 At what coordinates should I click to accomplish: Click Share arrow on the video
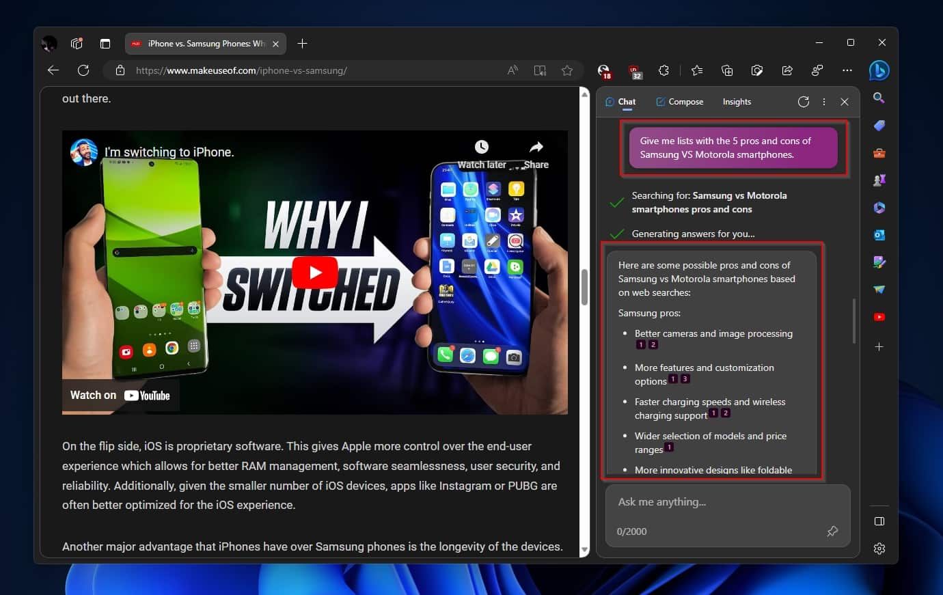(536, 147)
